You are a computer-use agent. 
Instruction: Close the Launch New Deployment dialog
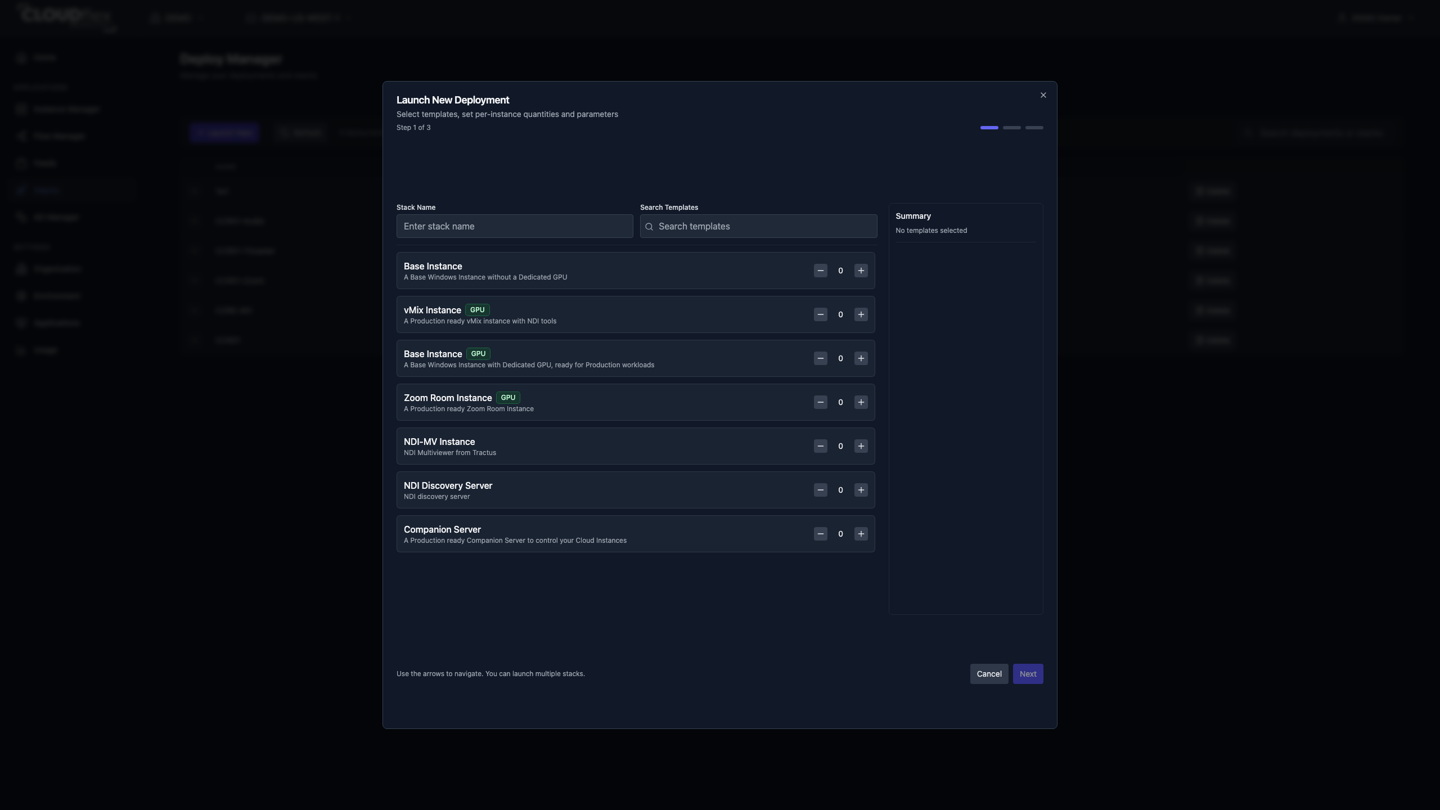1043,95
